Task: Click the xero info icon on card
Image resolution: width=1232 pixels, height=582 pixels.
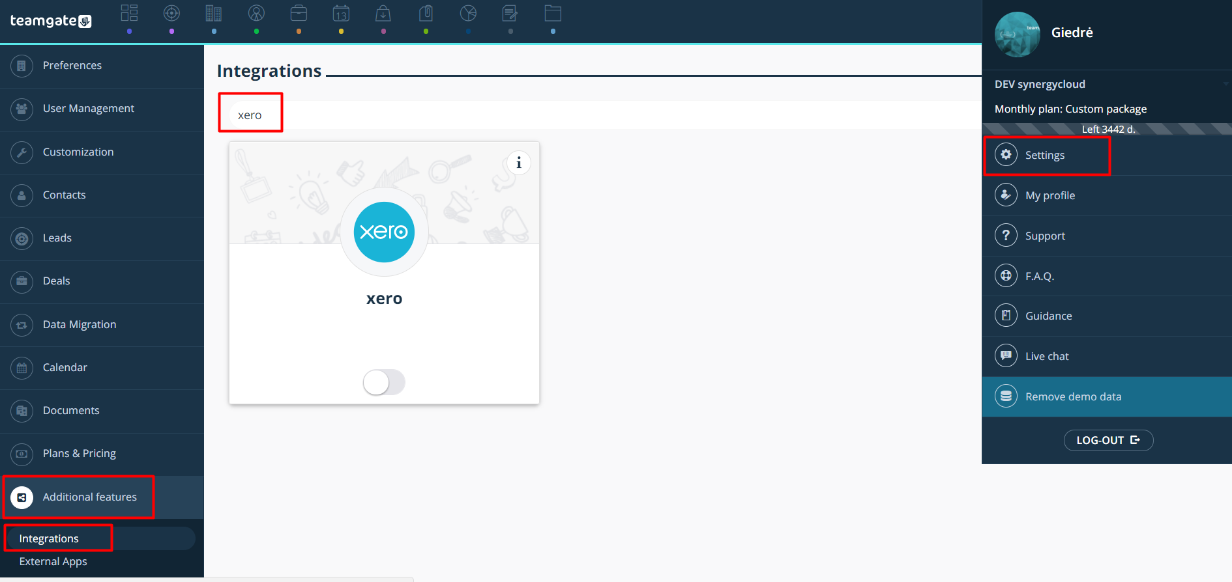Action: [x=519, y=163]
